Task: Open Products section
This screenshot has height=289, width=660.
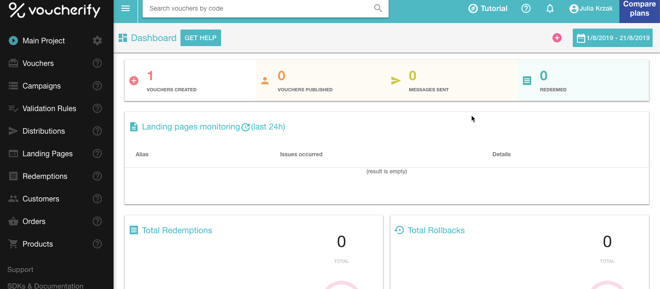Action: tap(37, 244)
